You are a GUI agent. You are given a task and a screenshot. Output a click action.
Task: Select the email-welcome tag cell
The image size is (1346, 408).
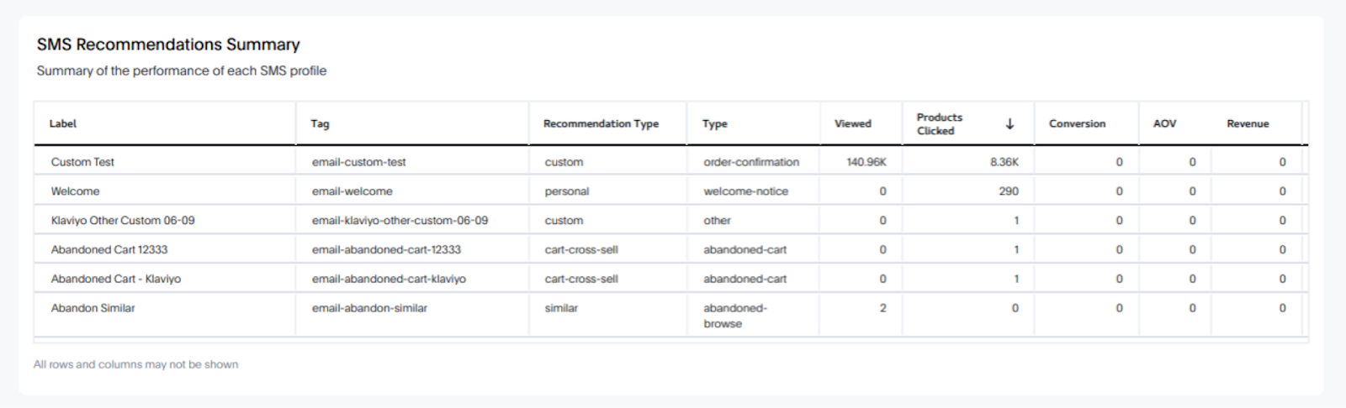(x=352, y=191)
